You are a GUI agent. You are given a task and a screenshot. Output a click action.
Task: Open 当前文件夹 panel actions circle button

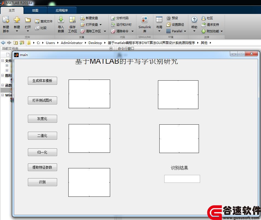111,49
